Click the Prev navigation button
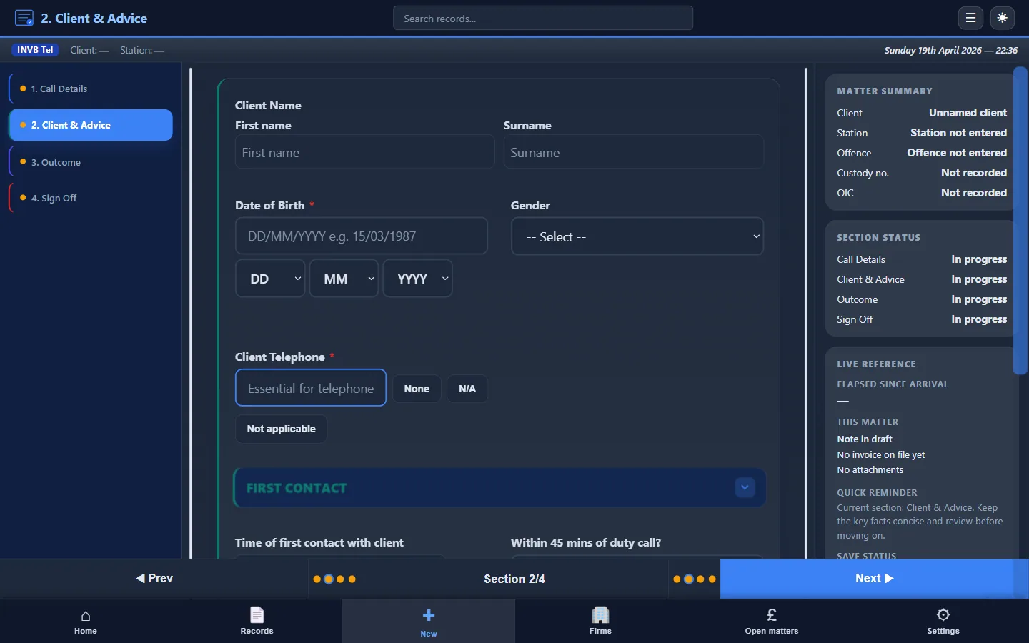1029x643 pixels. click(154, 578)
